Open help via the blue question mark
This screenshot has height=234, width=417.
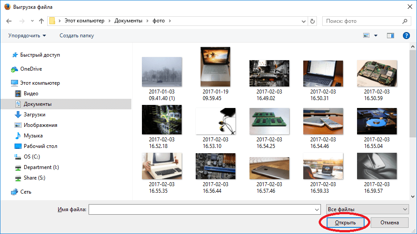[406, 36]
